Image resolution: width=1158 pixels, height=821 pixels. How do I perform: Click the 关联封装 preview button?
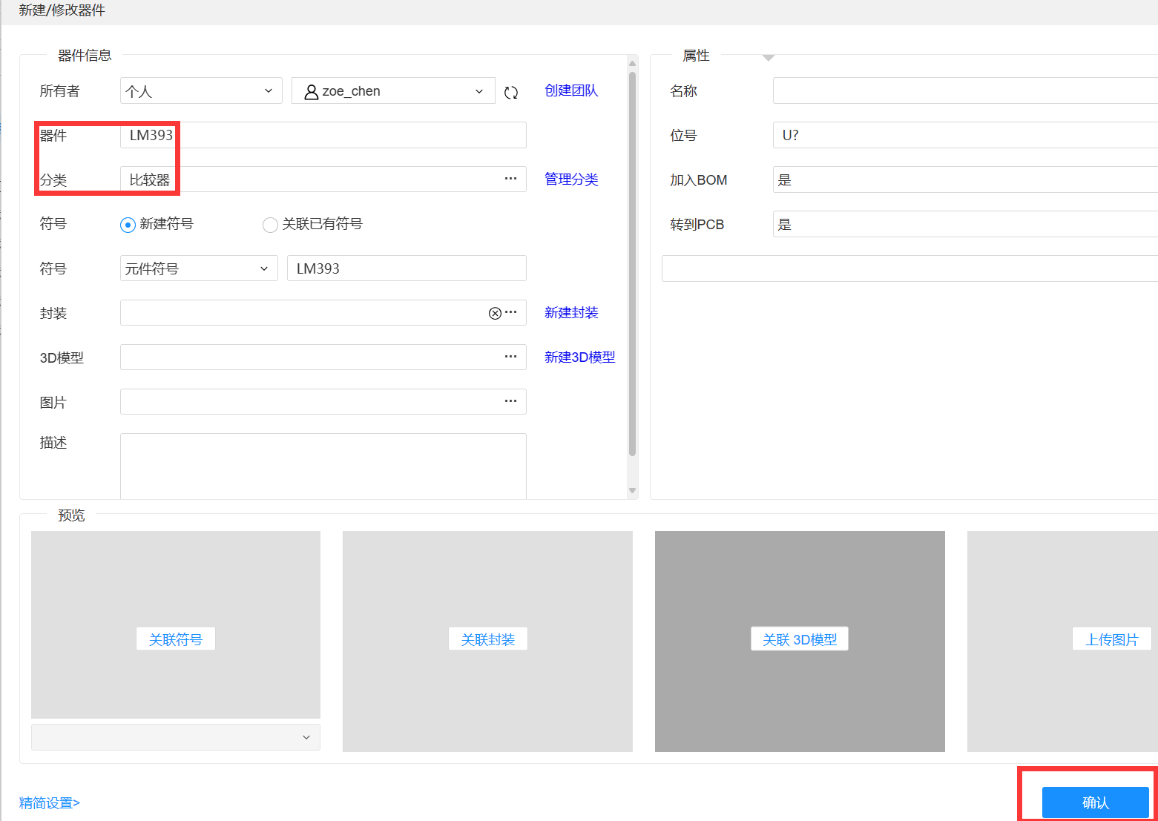488,639
